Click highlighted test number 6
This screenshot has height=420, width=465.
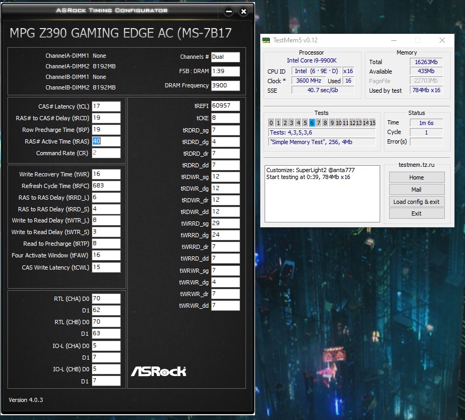click(x=312, y=123)
